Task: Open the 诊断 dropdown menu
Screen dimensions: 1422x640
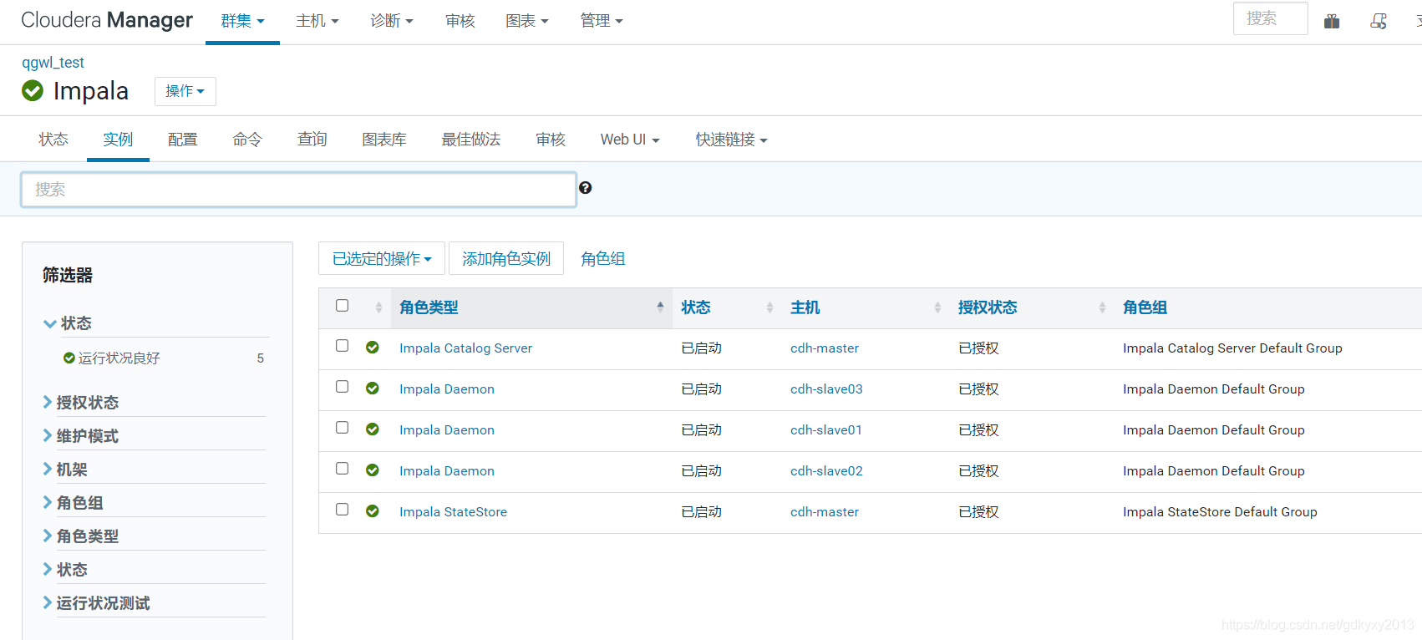Action: point(392,21)
